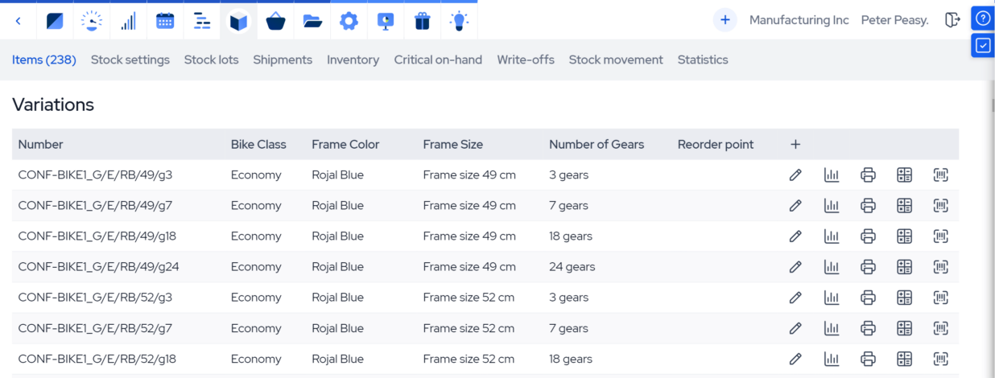
Task: Open the Write-offs tab
Action: point(526,60)
